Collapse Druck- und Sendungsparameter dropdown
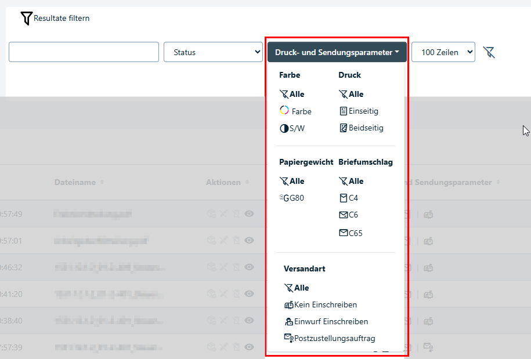Viewport: 531px width, 359px height. (x=337, y=52)
